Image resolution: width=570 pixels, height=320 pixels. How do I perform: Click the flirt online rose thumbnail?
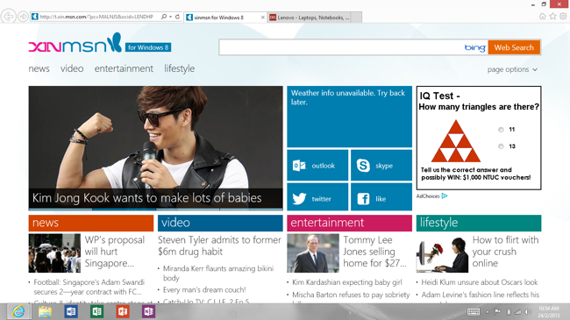(x=442, y=253)
